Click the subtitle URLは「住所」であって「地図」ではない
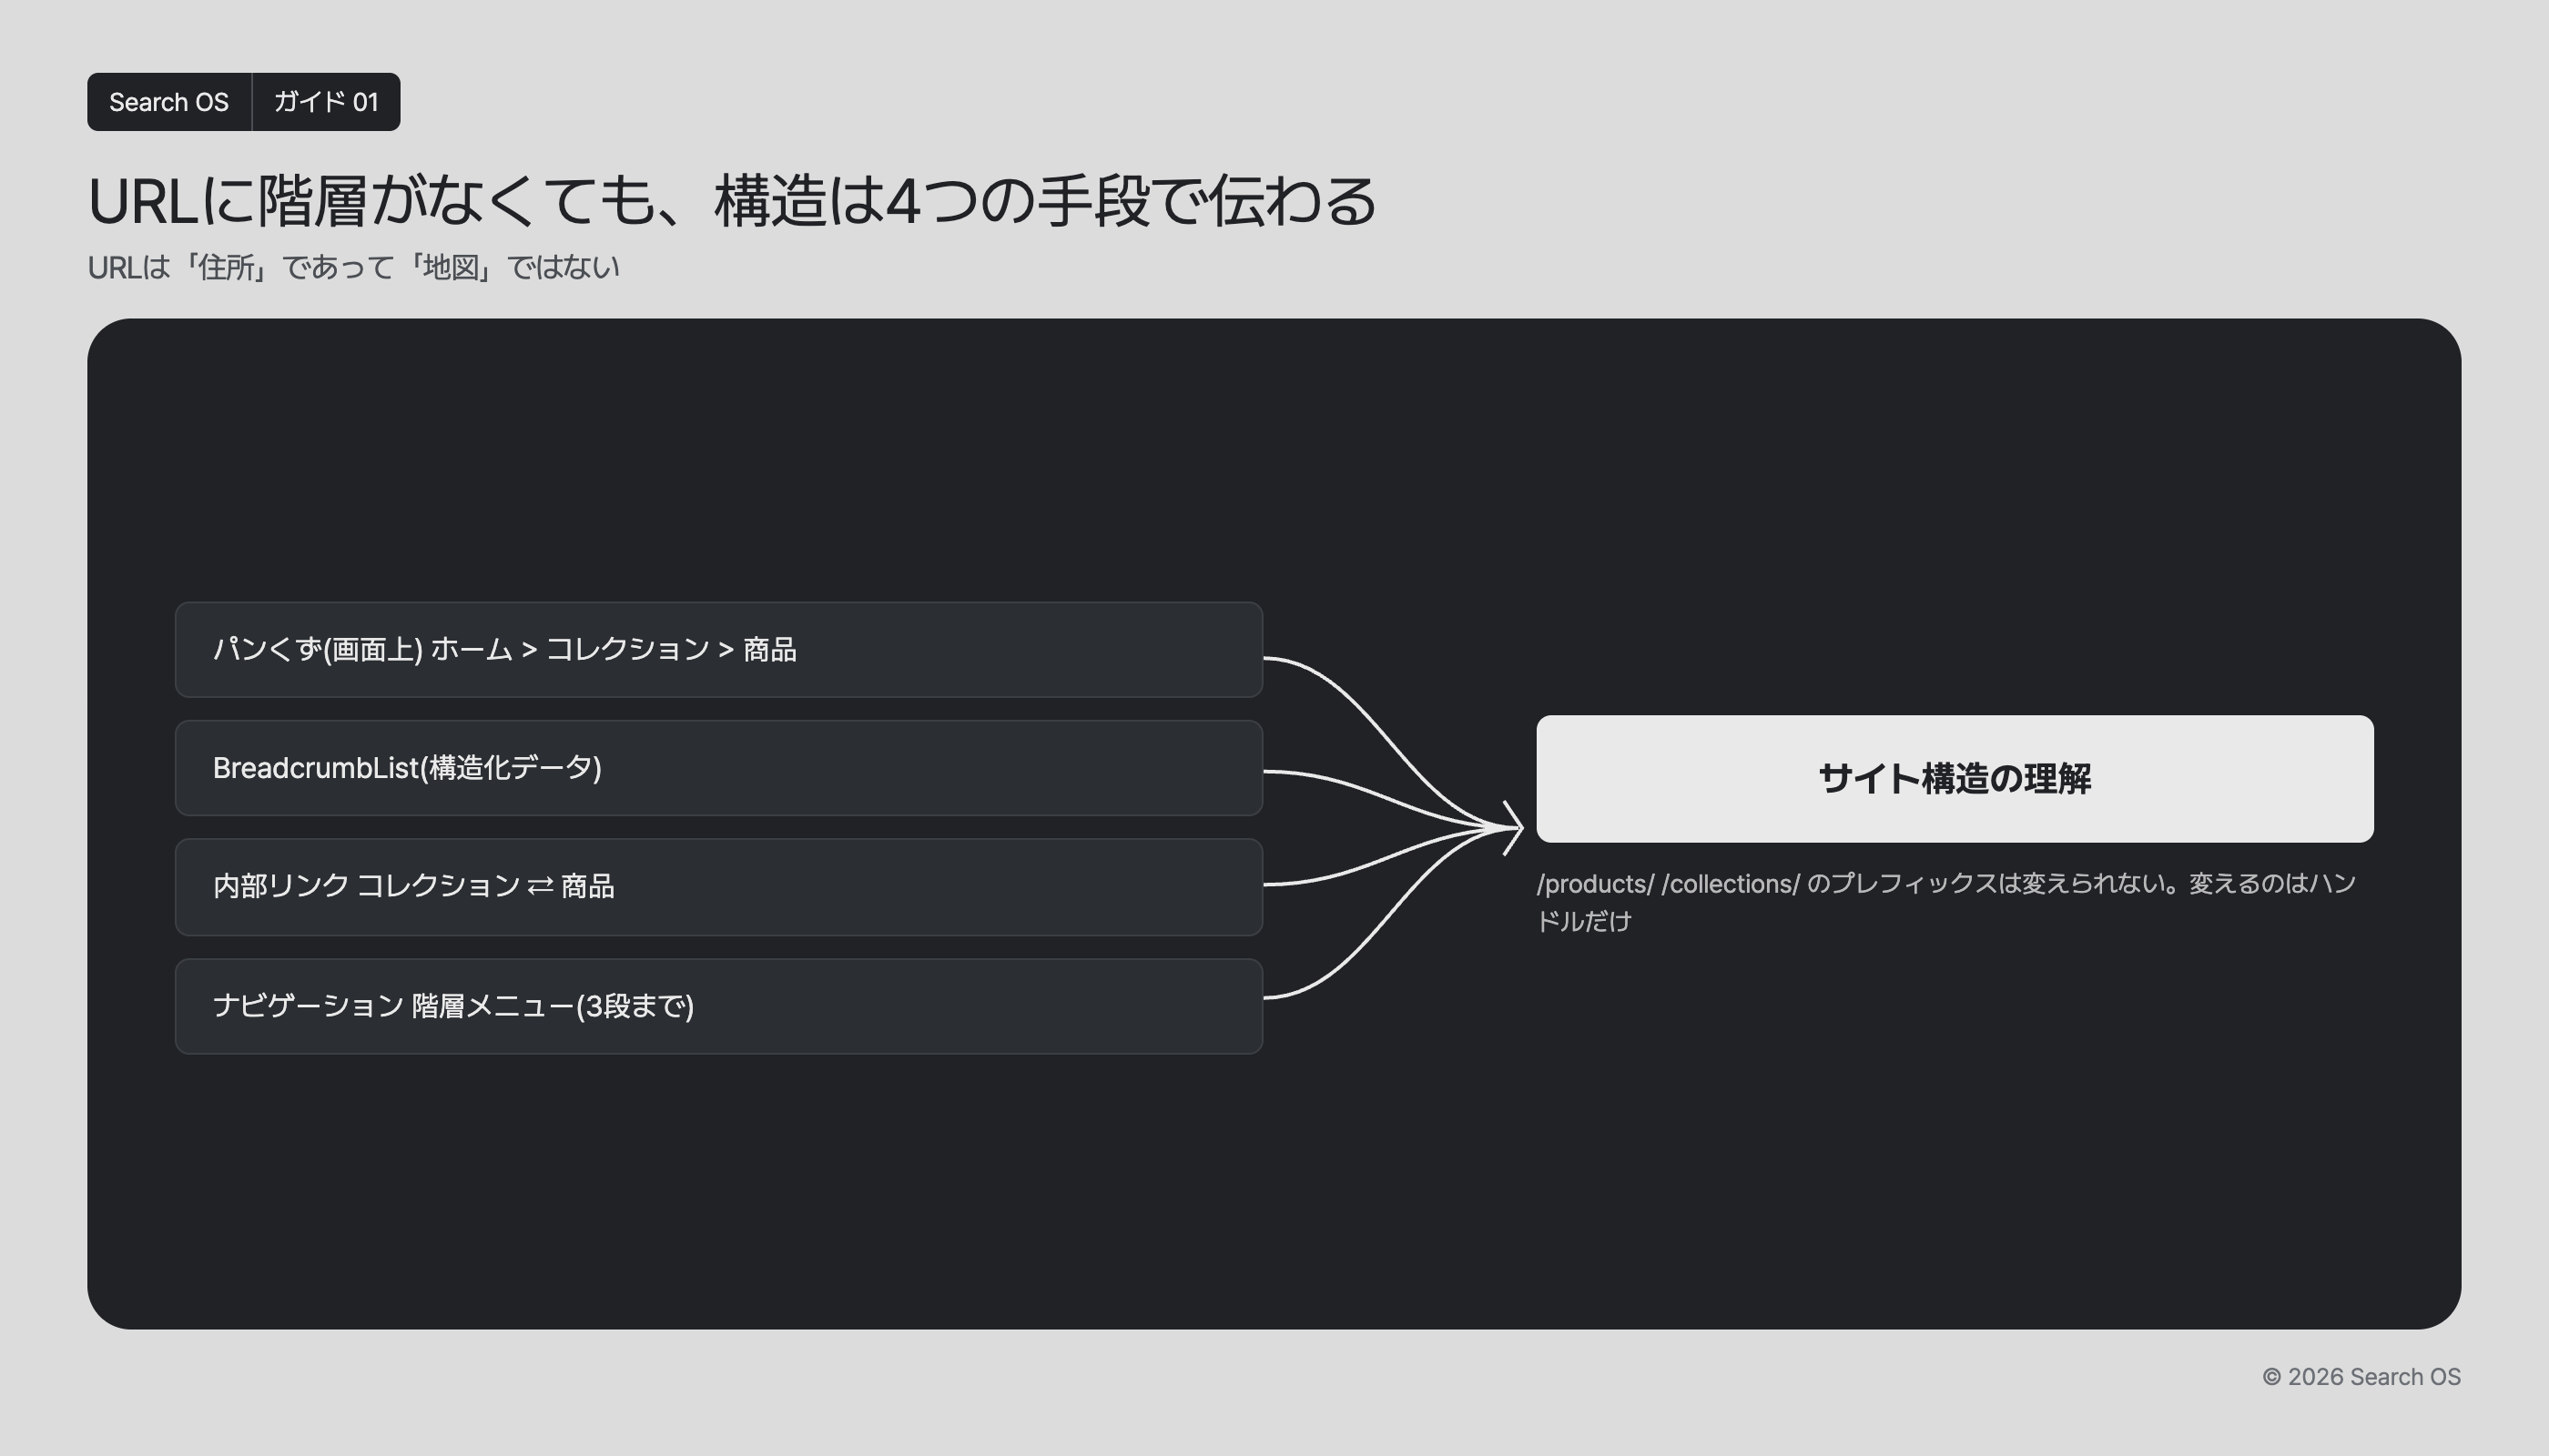Viewport: 2549px width, 1456px height. click(354, 267)
